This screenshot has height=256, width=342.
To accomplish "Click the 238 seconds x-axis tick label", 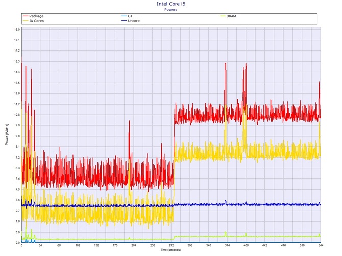I will pos(153,245).
